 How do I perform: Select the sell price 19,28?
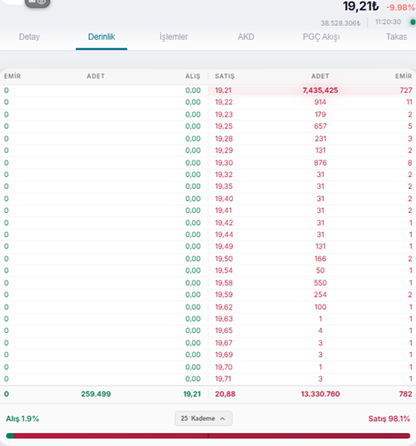(224, 139)
